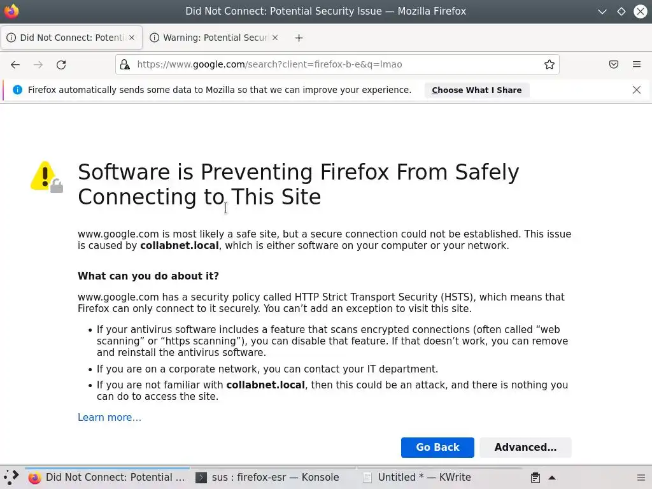Open the clipboard tray icon
Viewport: 652px width, 489px height.
click(535, 478)
